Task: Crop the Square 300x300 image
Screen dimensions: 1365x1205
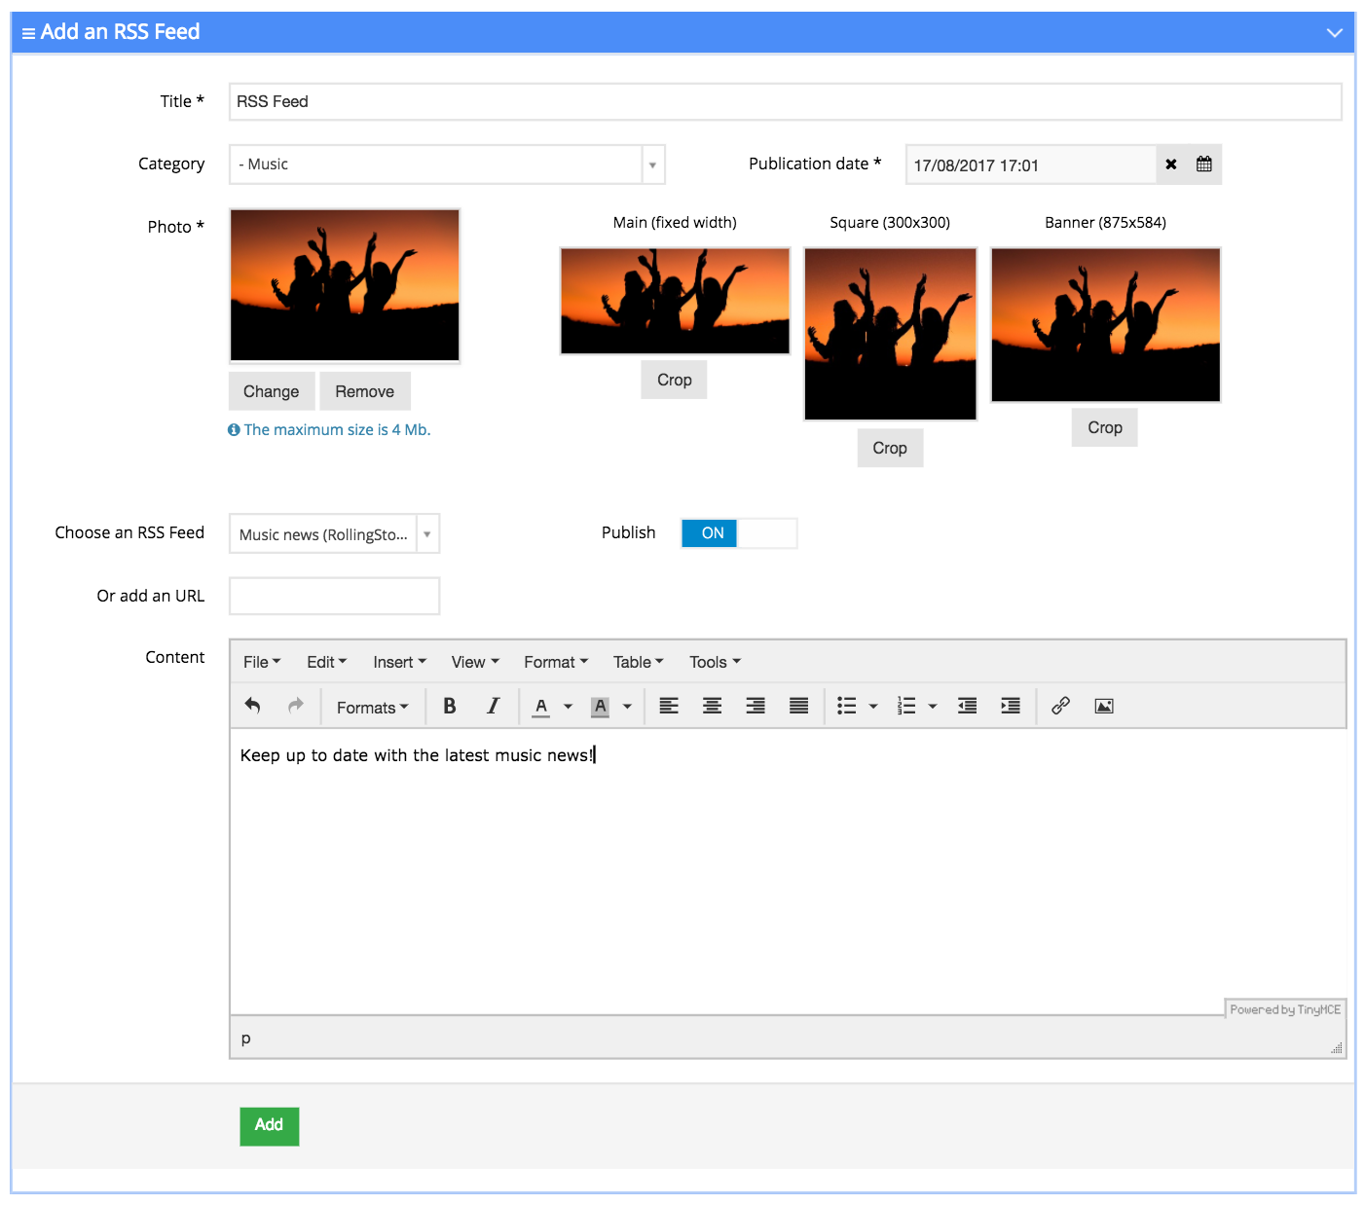Action: click(x=890, y=448)
